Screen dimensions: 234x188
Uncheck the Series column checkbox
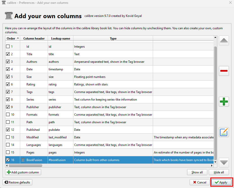[x=8, y=99]
